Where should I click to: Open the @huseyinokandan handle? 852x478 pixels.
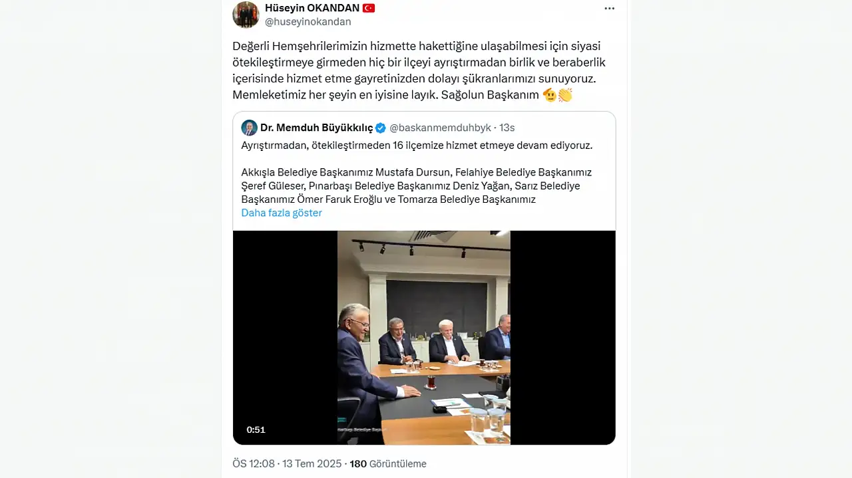click(308, 22)
